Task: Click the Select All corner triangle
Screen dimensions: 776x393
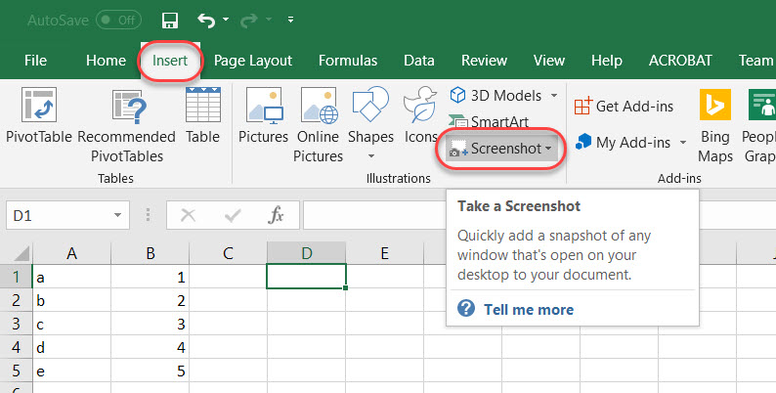Action: tap(22, 254)
